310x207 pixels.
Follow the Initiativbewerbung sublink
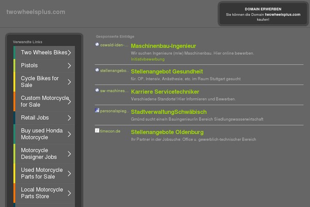tap(147, 59)
